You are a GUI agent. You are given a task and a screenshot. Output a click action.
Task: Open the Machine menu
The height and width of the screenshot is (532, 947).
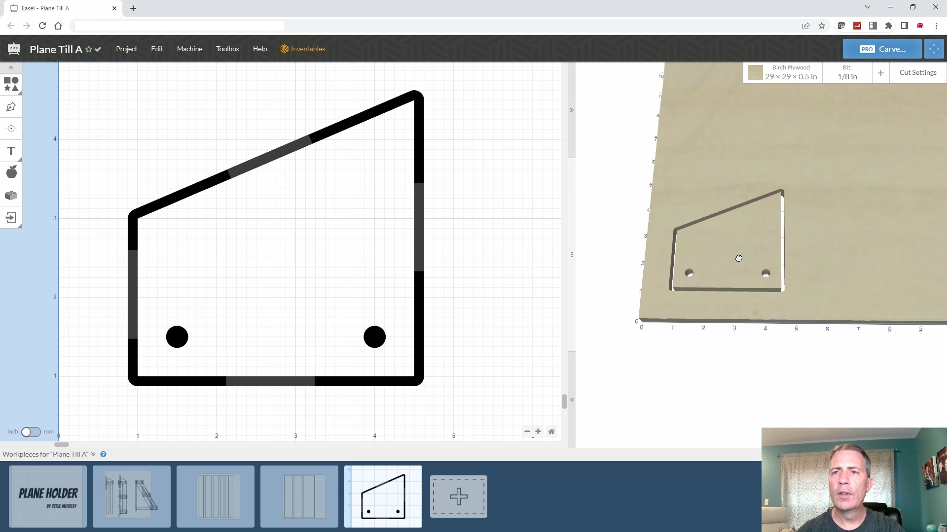tap(189, 49)
